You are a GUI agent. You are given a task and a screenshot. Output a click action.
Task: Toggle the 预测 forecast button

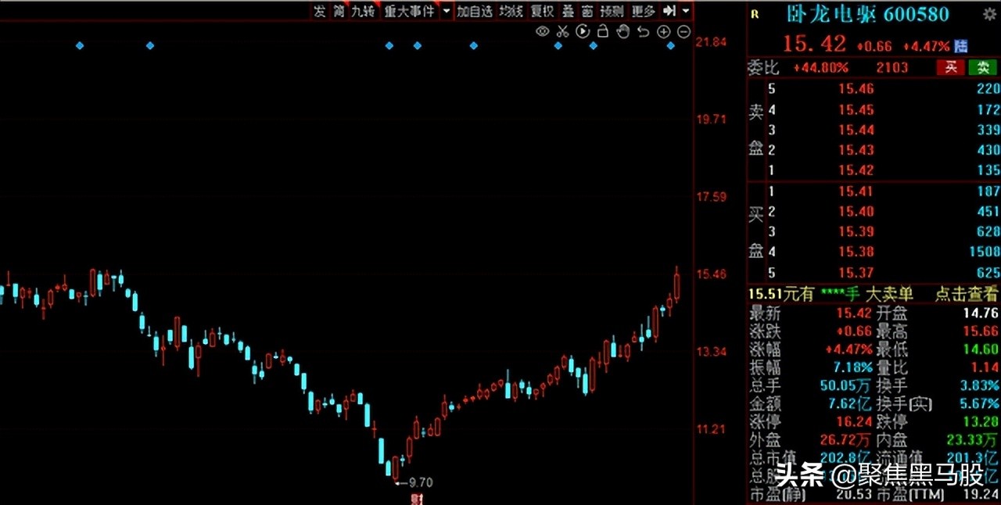612,11
